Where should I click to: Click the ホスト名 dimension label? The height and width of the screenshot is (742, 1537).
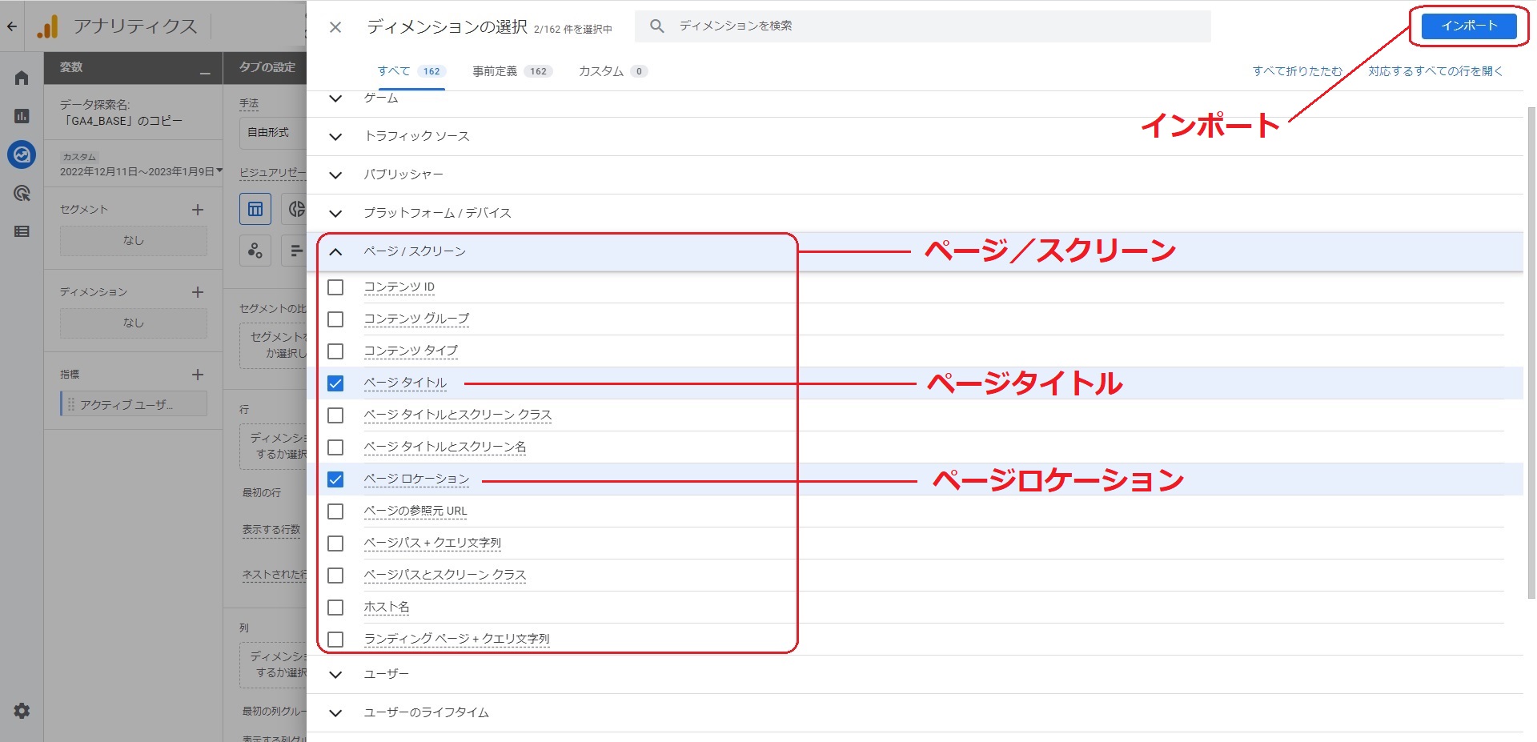(x=387, y=607)
